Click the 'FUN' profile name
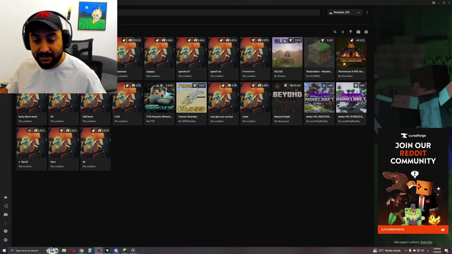This screenshot has height=254, width=452. click(x=117, y=116)
